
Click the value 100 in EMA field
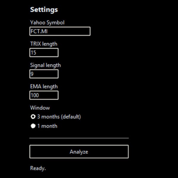pos(34,95)
